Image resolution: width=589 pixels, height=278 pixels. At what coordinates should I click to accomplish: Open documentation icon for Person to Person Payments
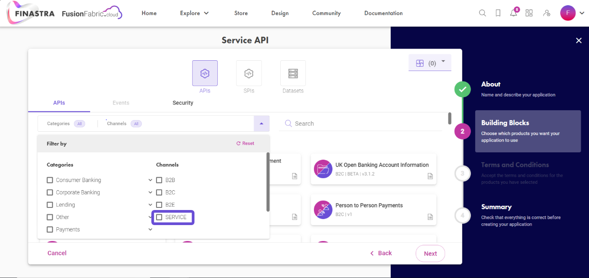[x=430, y=216]
